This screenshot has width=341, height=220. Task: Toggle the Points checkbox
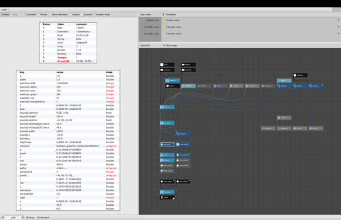coord(39,15)
